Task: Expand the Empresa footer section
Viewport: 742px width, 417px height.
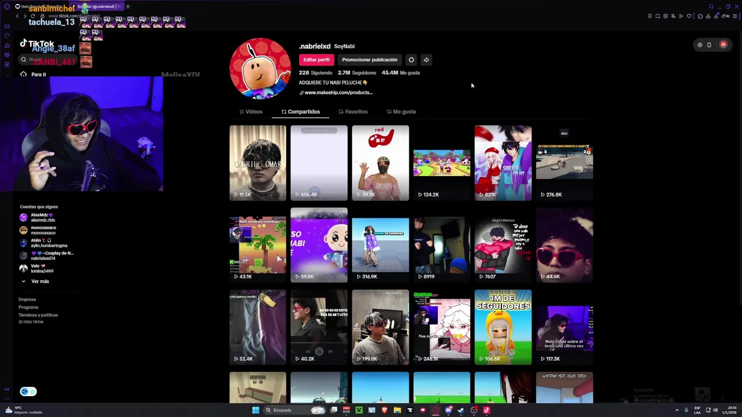Action: pyautogui.click(x=27, y=299)
